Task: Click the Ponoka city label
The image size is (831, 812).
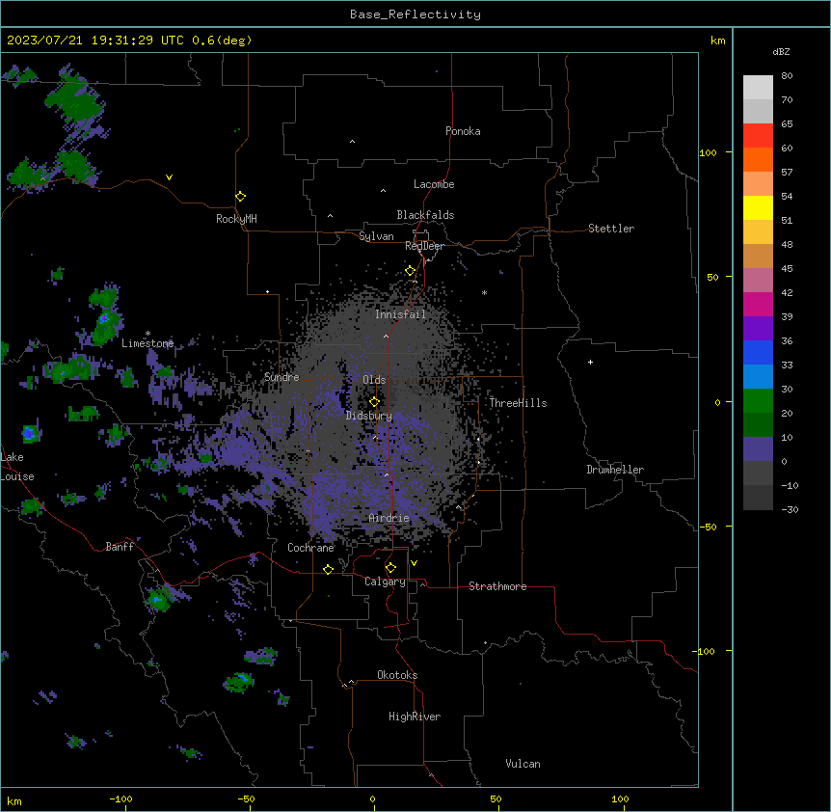Action: [463, 131]
